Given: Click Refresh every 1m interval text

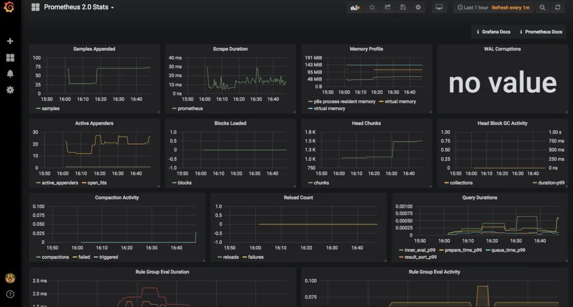Looking at the screenshot, I should pyautogui.click(x=510, y=7).
